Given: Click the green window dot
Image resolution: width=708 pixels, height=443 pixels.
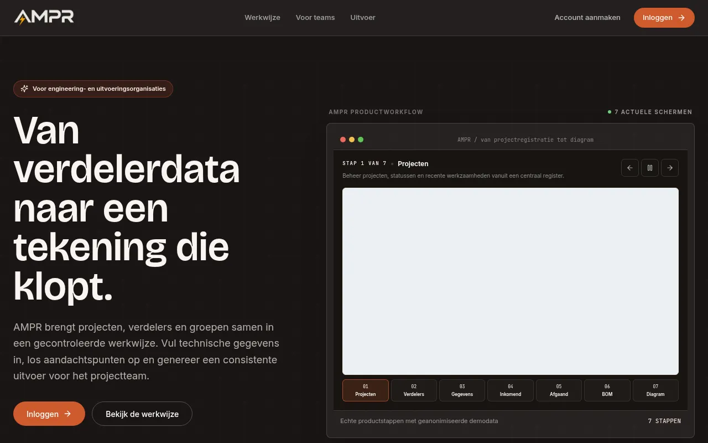Looking at the screenshot, I should pos(361,140).
